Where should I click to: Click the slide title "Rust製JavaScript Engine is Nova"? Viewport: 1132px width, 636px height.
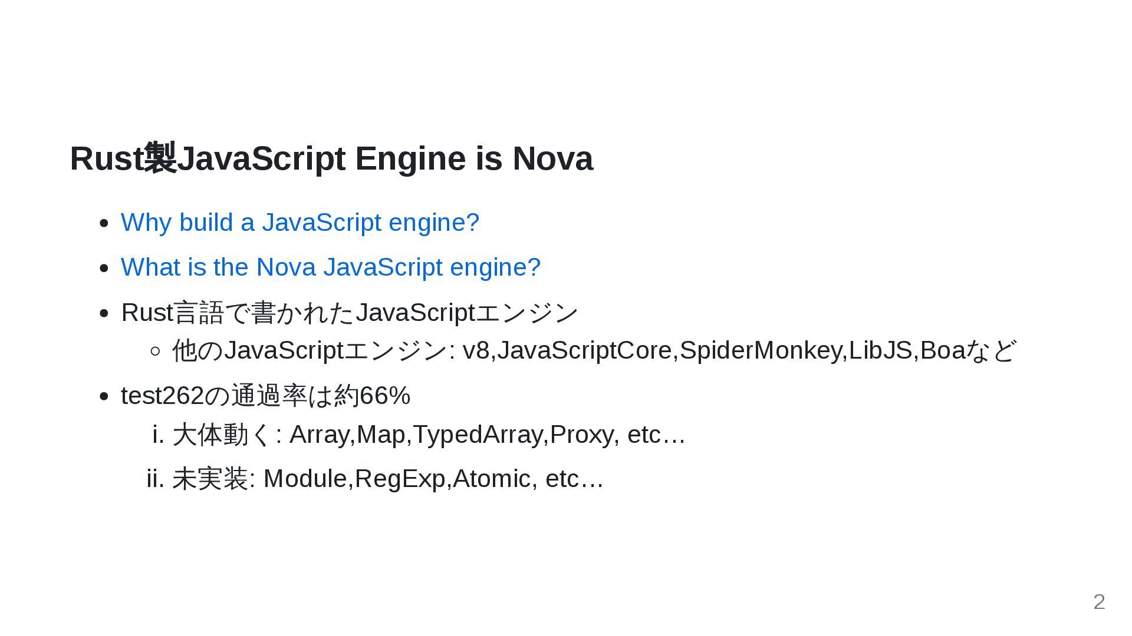click(x=331, y=158)
